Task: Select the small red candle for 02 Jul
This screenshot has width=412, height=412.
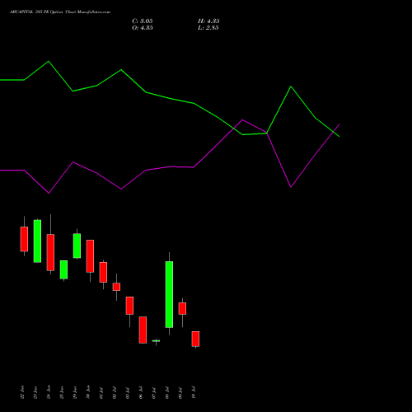Action: pos(116,287)
